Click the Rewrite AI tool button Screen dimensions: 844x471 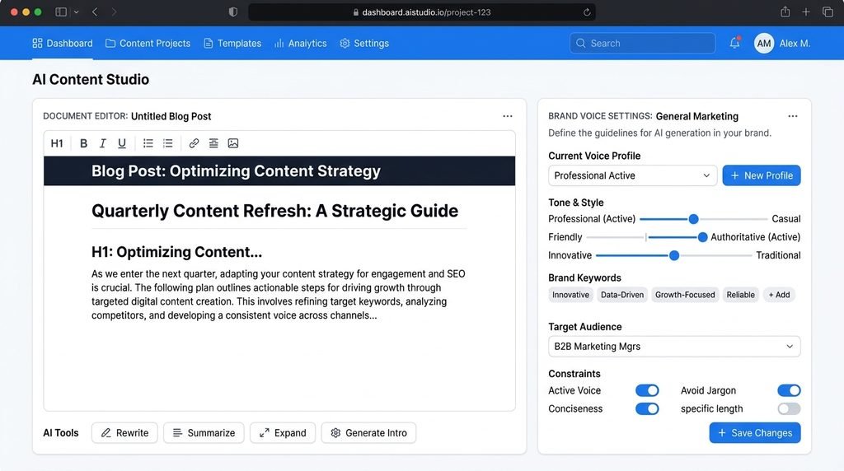click(x=124, y=433)
